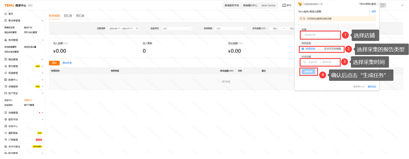This screenshot has width=409, height=159.
Task: Switch to the 月汇总 tab
Action: coord(80,16)
